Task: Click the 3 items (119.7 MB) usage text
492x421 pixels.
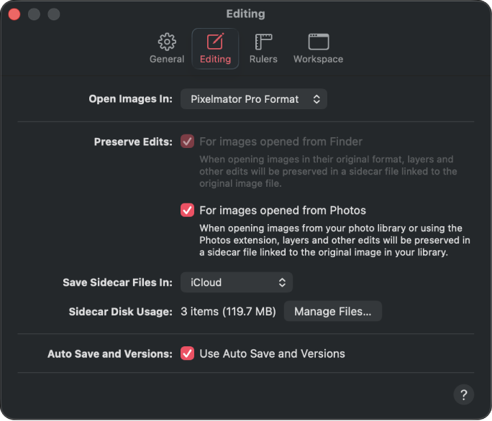Action: pos(228,311)
